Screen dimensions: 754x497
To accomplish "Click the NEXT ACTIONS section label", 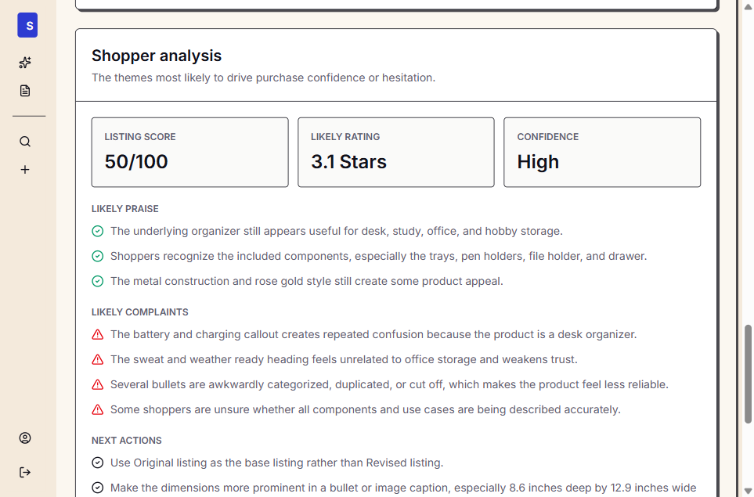I will coord(127,441).
